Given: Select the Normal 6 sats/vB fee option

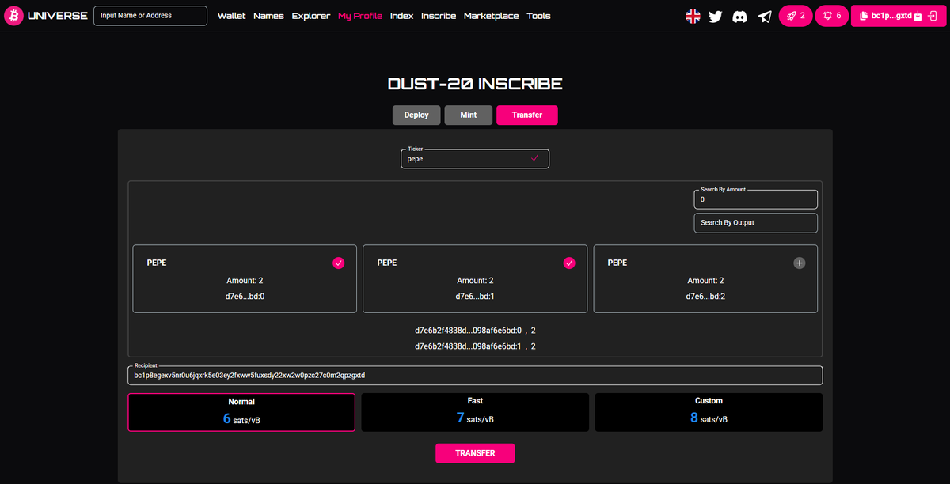Looking at the screenshot, I should (x=241, y=412).
